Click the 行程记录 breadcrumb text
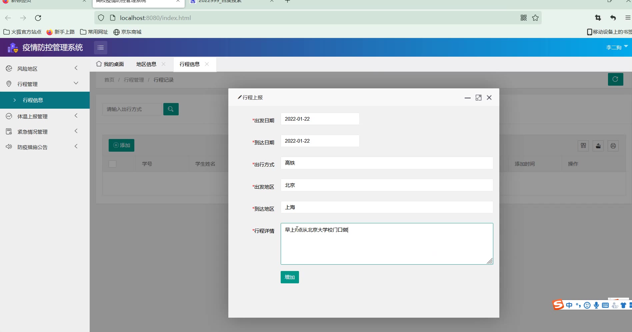632x332 pixels. pyautogui.click(x=164, y=80)
